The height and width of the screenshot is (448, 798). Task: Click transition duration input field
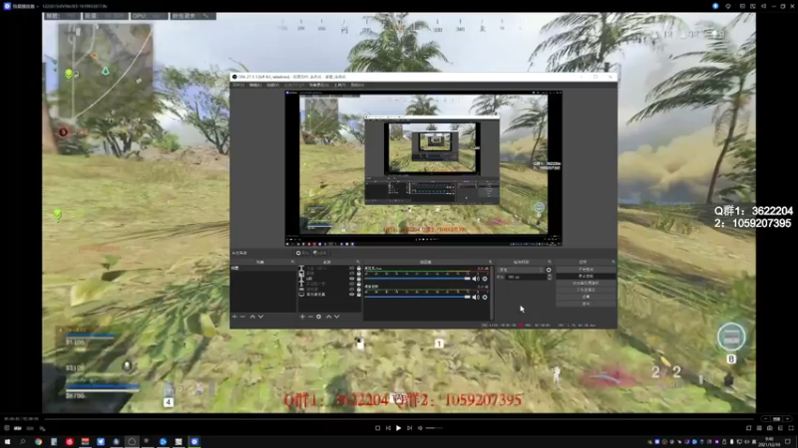527,277
